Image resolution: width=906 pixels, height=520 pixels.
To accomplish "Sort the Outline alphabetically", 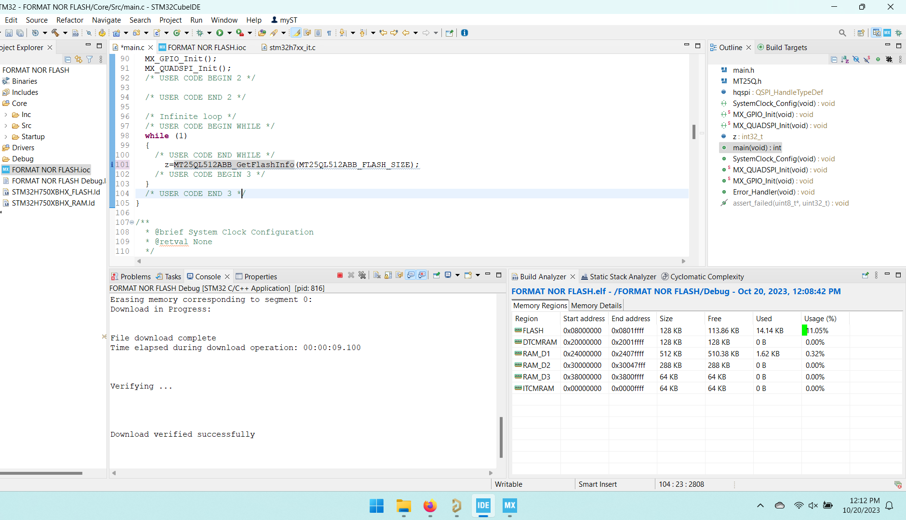I will pyautogui.click(x=845, y=59).
